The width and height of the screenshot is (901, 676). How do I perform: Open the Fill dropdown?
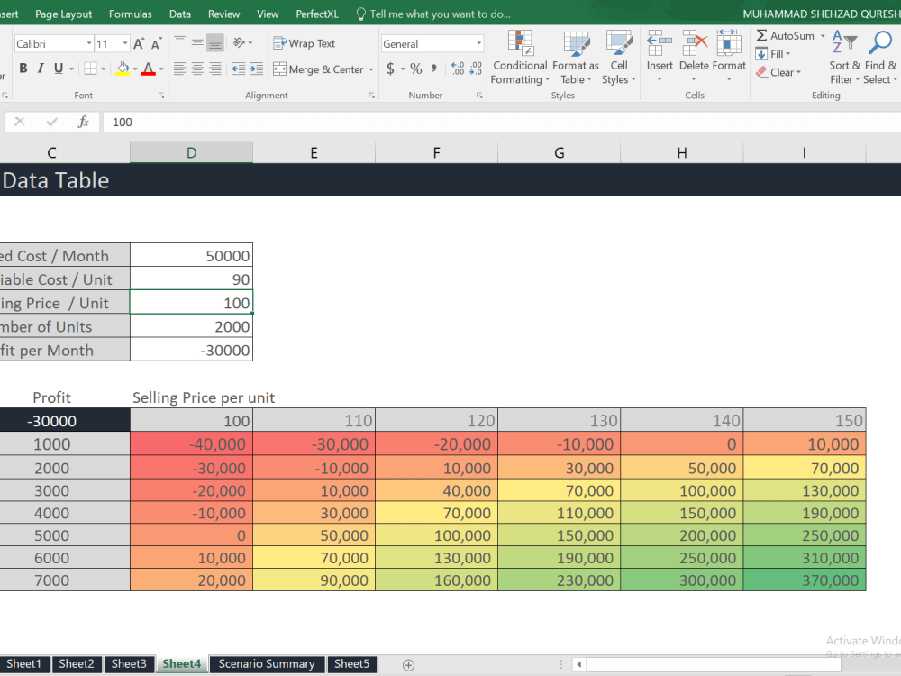[x=773, y=54]
